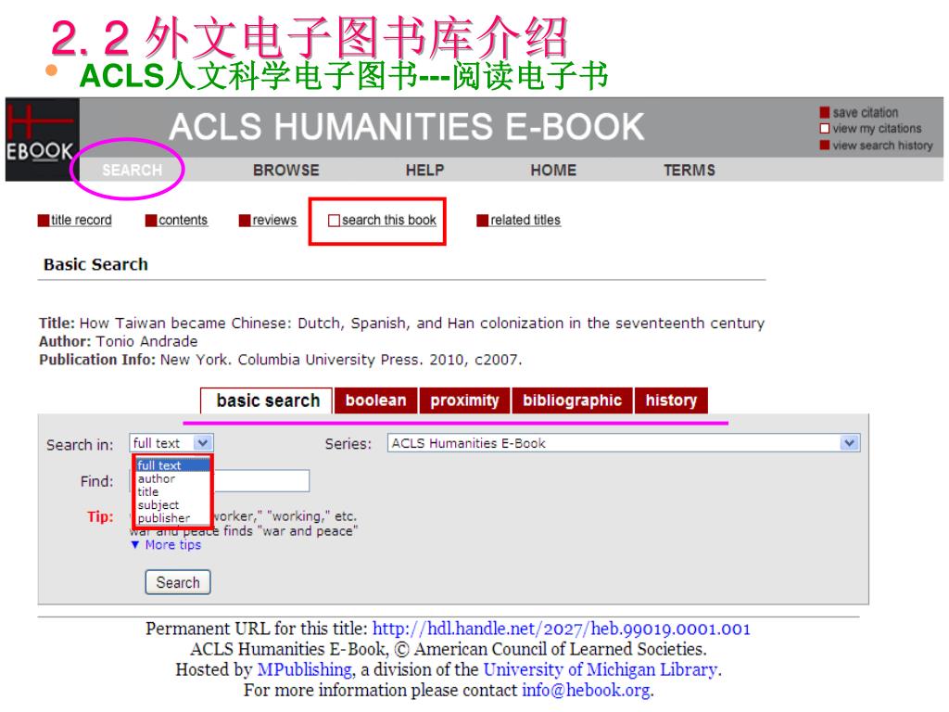This screenshot has height=712, width=949.
Task: Click into the Find text field
Action: pos(219,481)
